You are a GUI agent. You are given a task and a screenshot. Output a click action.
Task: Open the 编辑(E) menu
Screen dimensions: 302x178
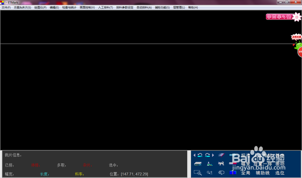pyautogui.click(x=54, y=8)
